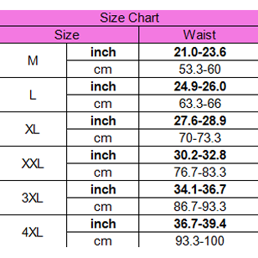Click the L size cell
This screenshot has height=258, width=258.
[33, 95]
